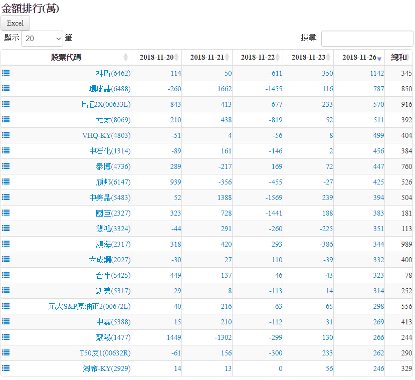Click the list icon beside 鴻海(2317)
Viewport: 415px width, 380px height.
[6, 244]
